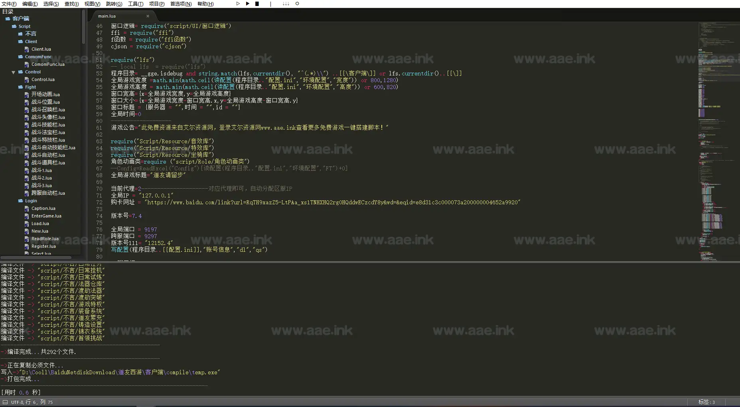740x407 pixels.
Task: Click the Fight folder icon
Action: (21, 87)
